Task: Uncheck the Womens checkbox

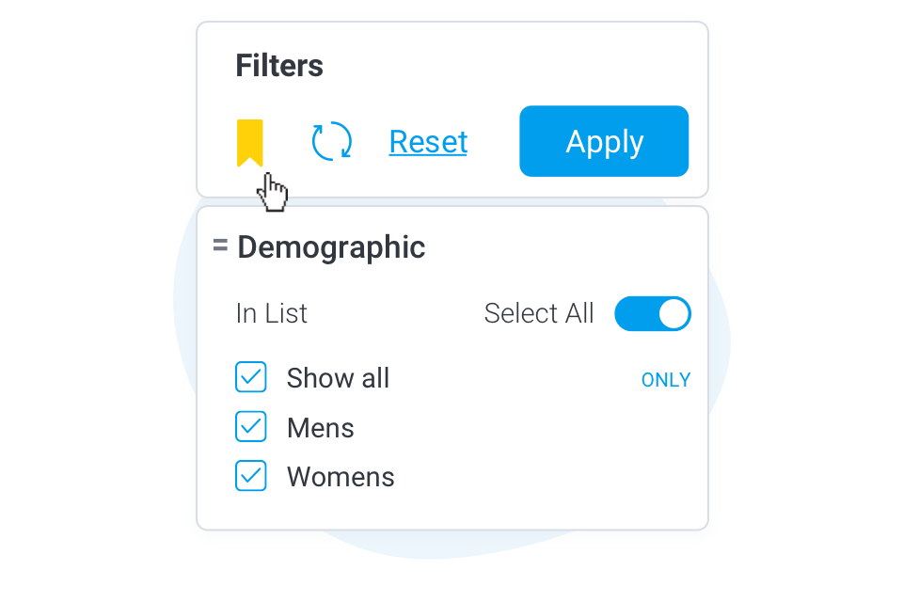Action: [251, 476]
